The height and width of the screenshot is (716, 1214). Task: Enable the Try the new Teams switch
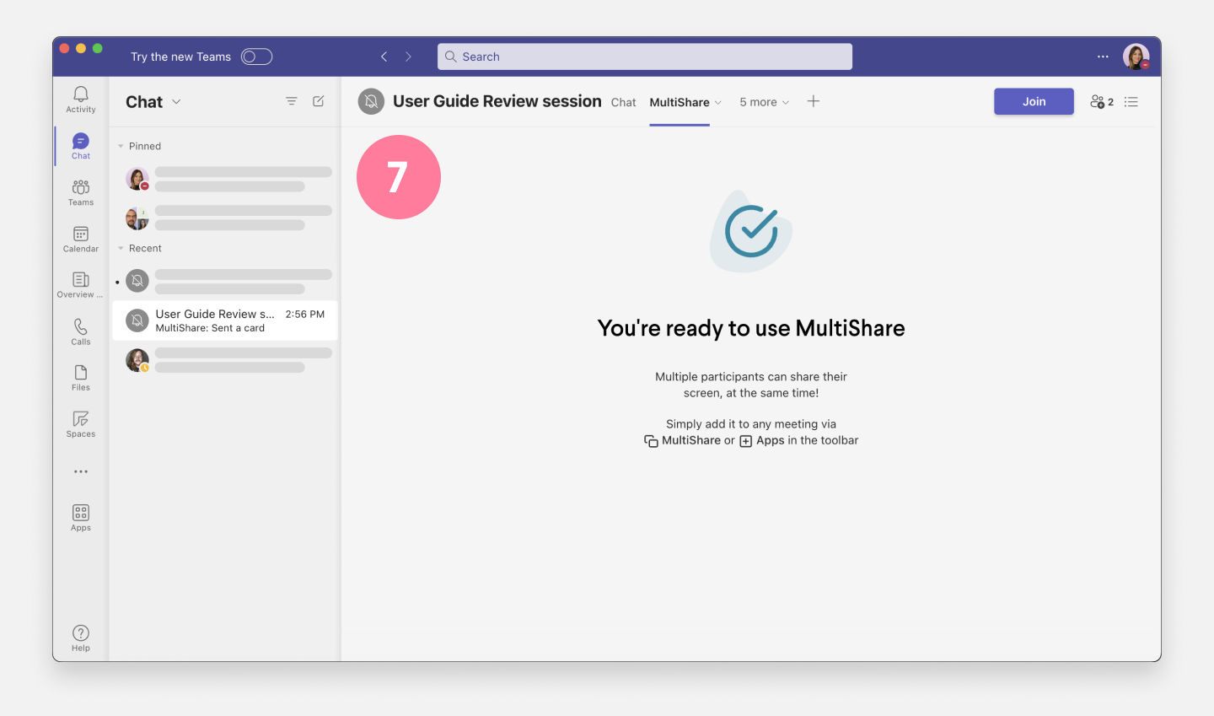(x=256, y=57)
